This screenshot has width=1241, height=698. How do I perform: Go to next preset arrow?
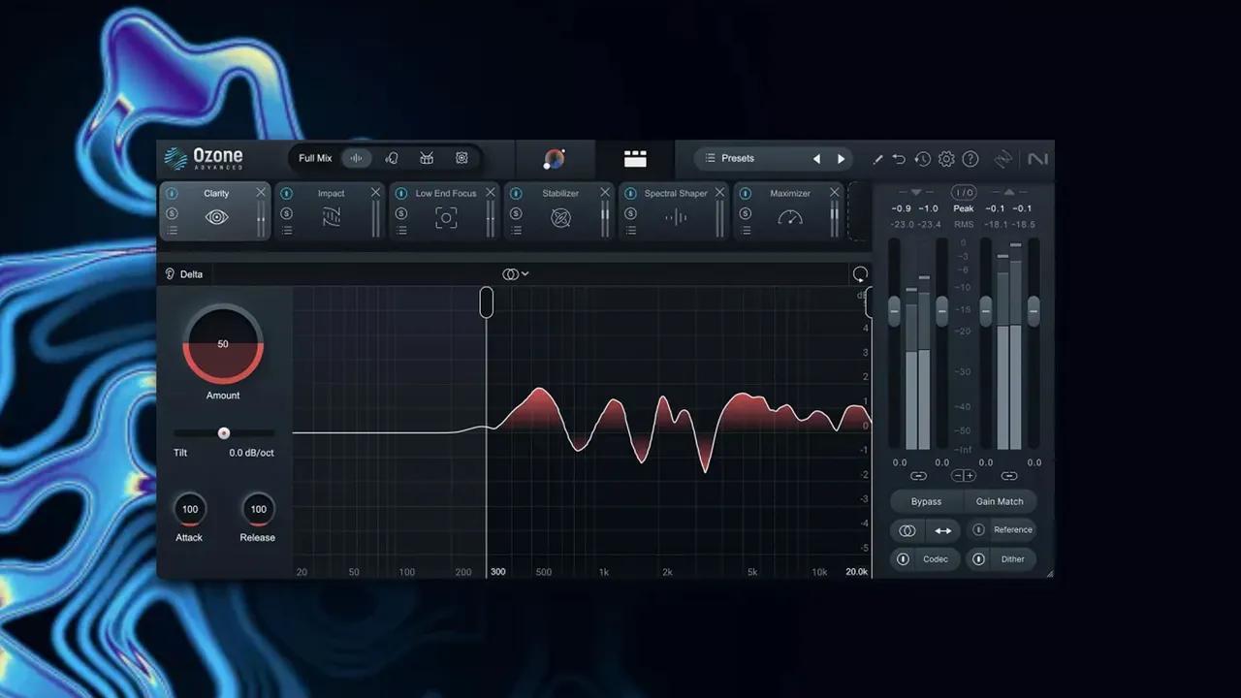(841, 159)
